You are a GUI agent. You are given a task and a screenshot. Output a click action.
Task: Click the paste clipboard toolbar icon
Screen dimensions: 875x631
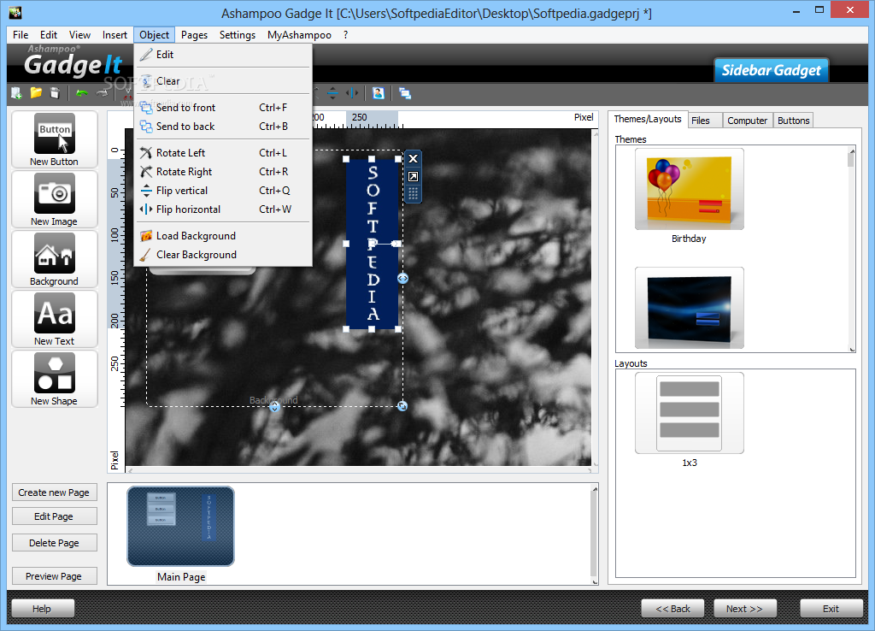55,93
